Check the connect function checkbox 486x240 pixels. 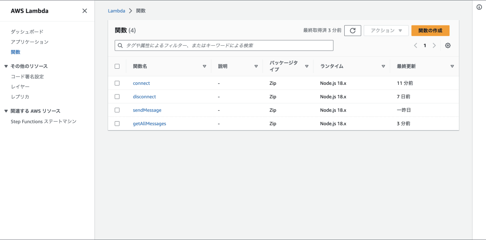click(117, 83)
